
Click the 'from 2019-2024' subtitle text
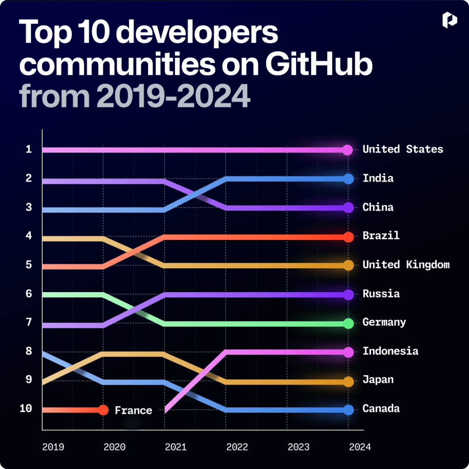tap(135, 96)
